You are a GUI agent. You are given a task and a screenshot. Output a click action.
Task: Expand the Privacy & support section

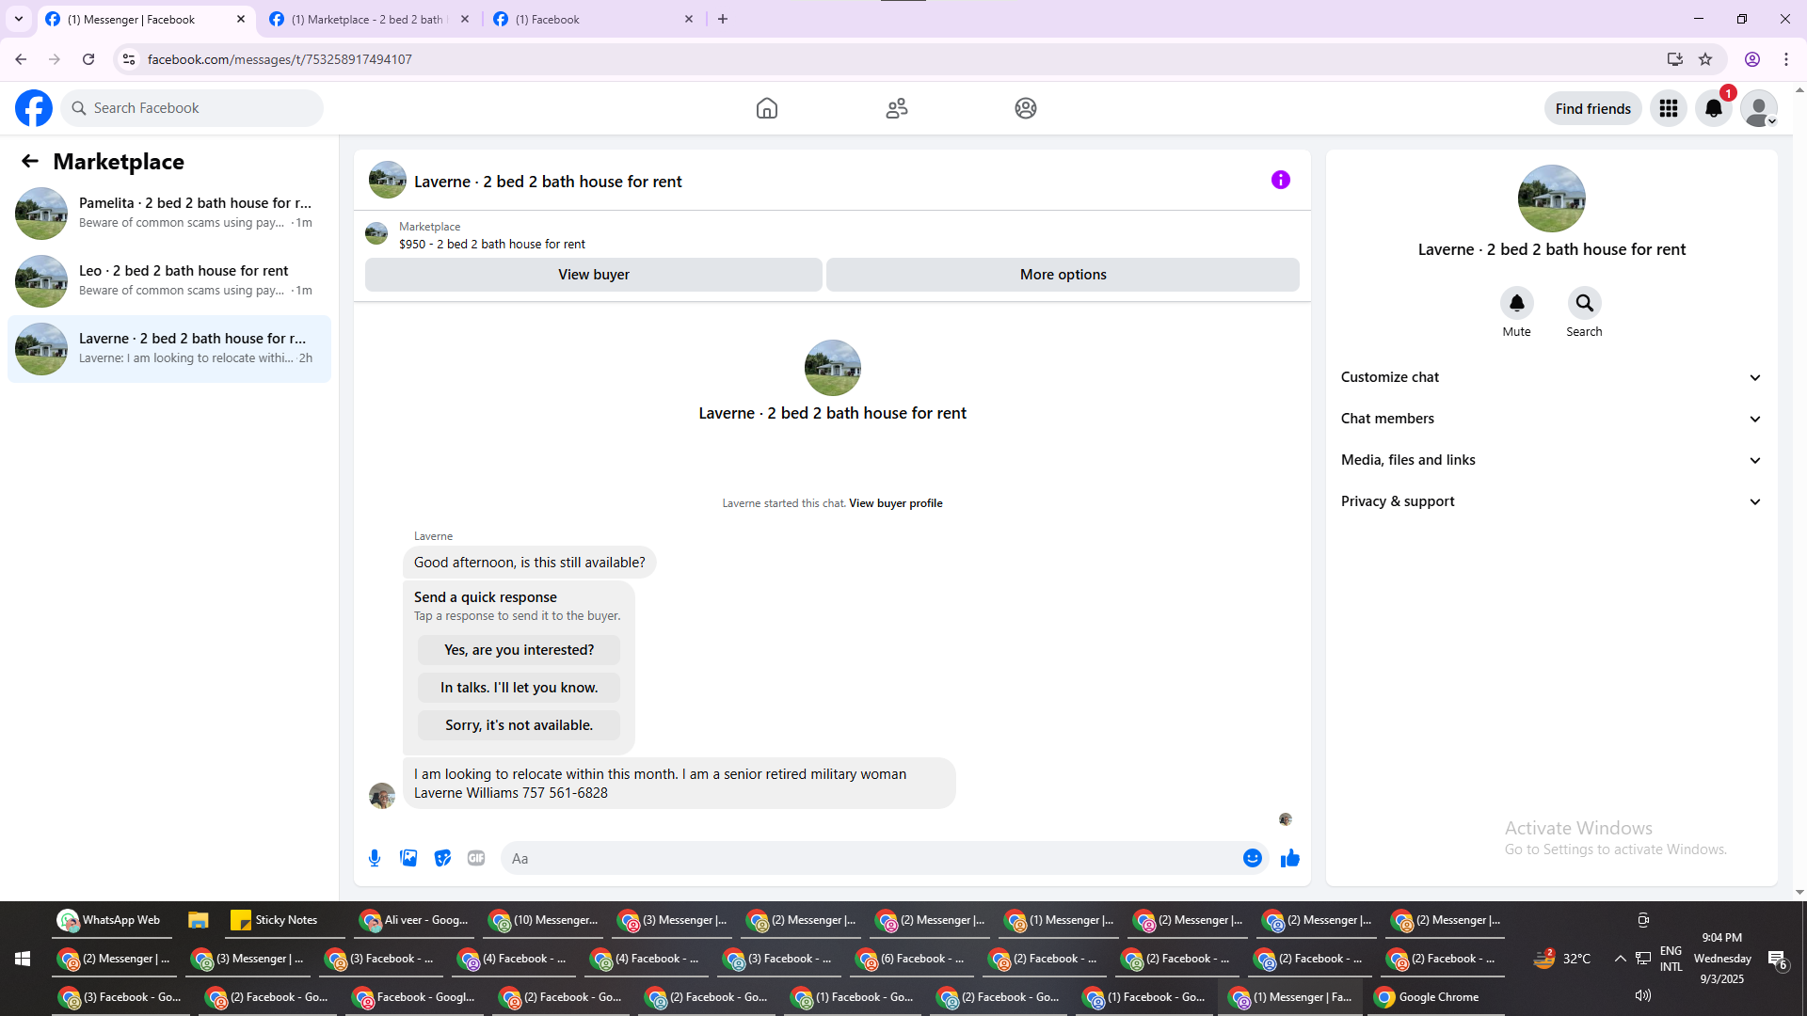click(x=1552, y=501)
